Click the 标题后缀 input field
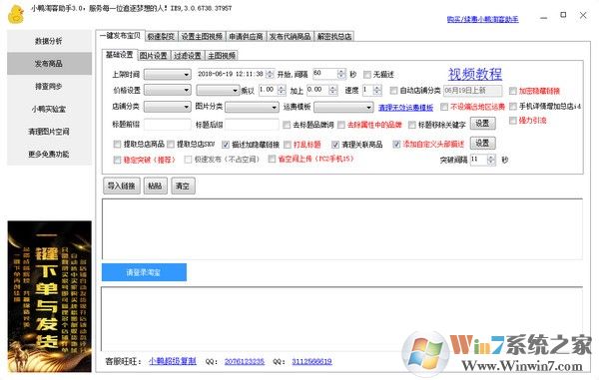Viewport: 599px width, 380px height. [252, 125]
